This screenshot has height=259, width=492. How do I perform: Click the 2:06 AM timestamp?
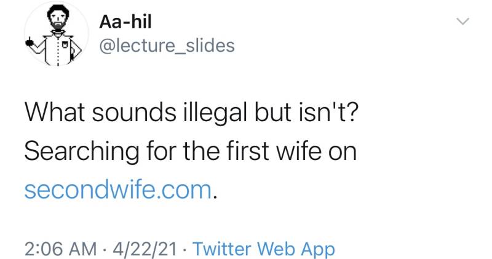60,249
